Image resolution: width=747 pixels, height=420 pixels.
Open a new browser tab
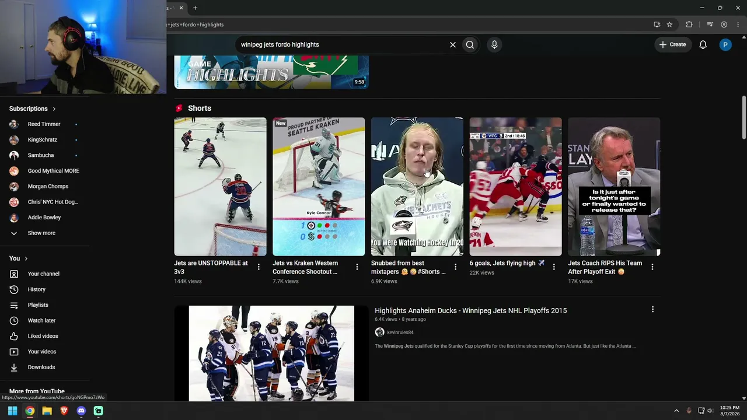click(x=195, y=8)
